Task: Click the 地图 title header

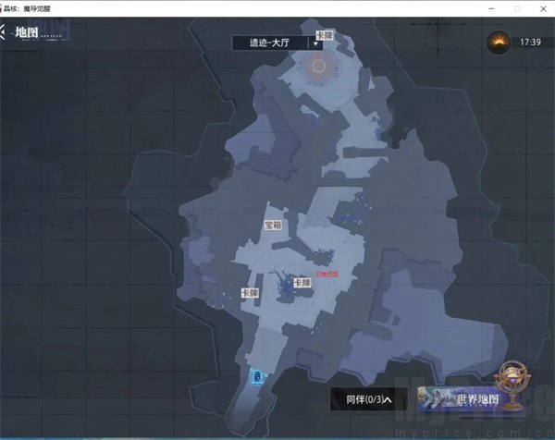Action: [x=27, y=32]
